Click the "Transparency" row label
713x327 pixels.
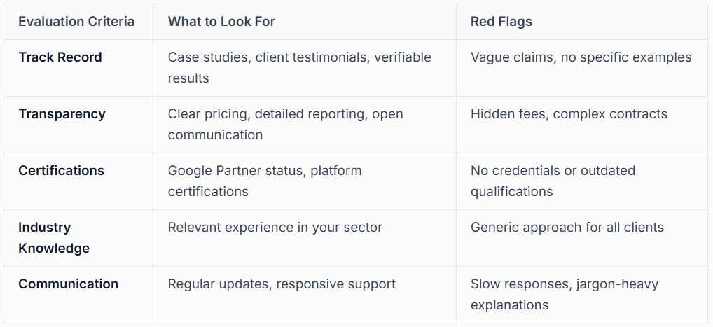[62, 114]
